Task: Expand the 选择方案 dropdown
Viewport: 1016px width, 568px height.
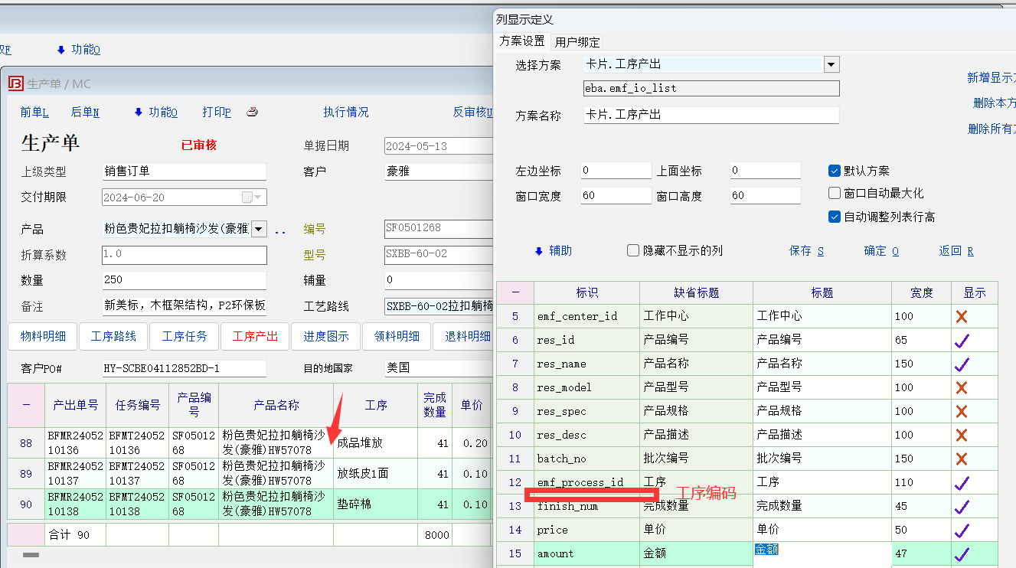Action: click(x=831, y=64)
